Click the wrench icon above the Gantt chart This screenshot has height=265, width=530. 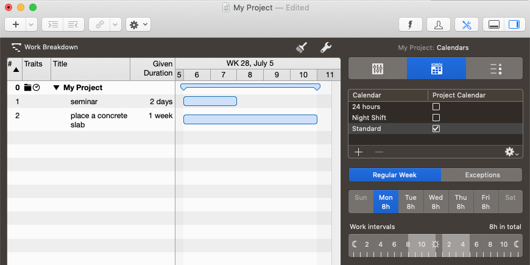click(326, 48)
